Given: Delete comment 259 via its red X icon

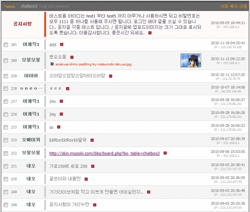Looking at the screenshot, I should click(x=110, y=76).
